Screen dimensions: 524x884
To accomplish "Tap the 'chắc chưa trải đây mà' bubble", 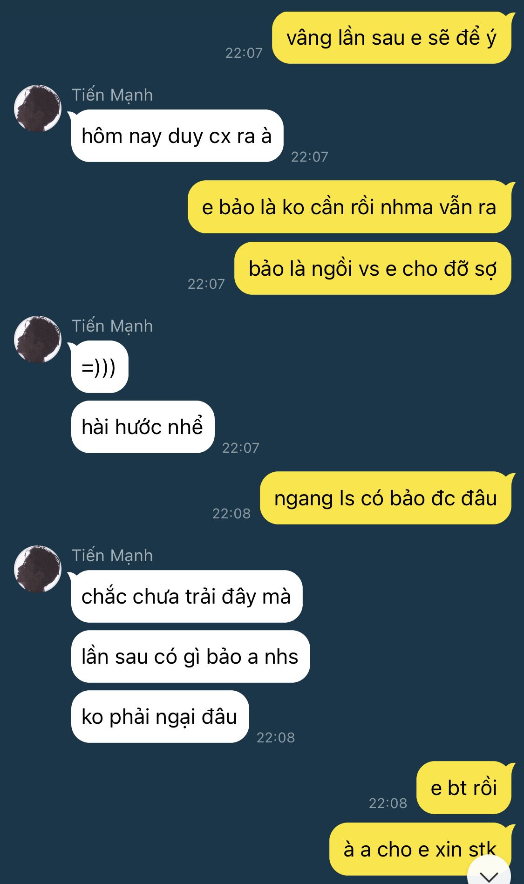I will pos(187,596).
